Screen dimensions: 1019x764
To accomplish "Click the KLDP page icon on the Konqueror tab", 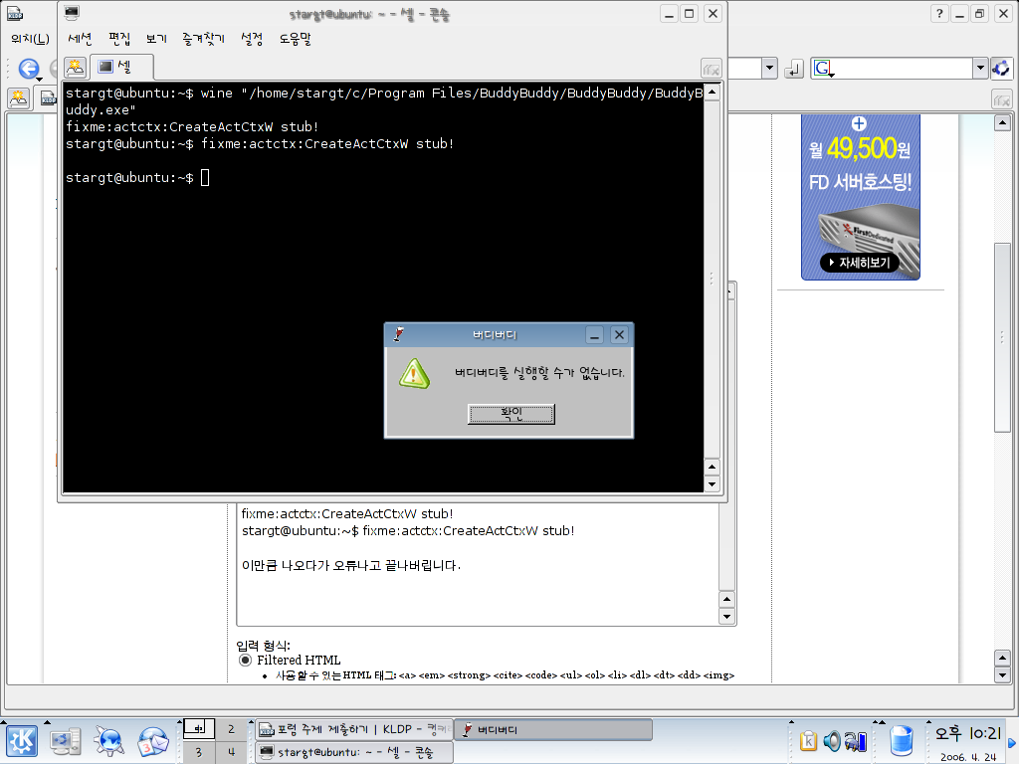I will [x=48, y=98].
